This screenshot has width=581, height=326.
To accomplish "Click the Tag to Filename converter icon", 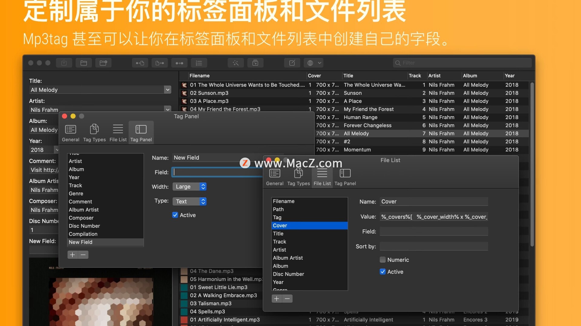I will (140, 63).
